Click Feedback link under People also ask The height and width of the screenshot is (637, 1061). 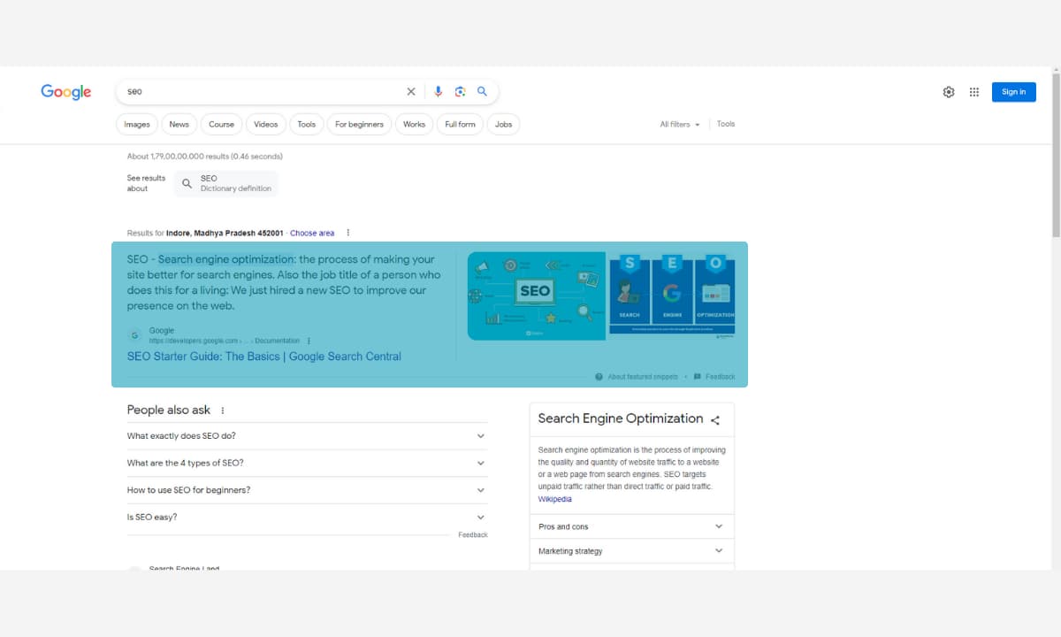(473, 535)
